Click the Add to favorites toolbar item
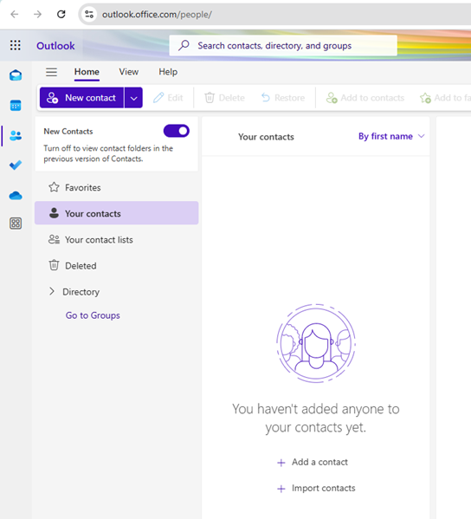Image resolution: width=471 pixels, height=519 pixels. click(x=445, y=98)
